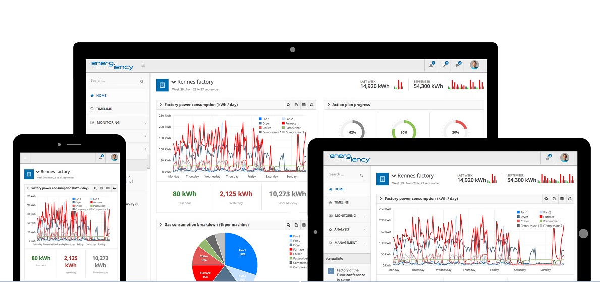The image size is (600, 282).
Task: Toggle Fan 2 legend series on tablet chart
Action: tap(546, 212)
